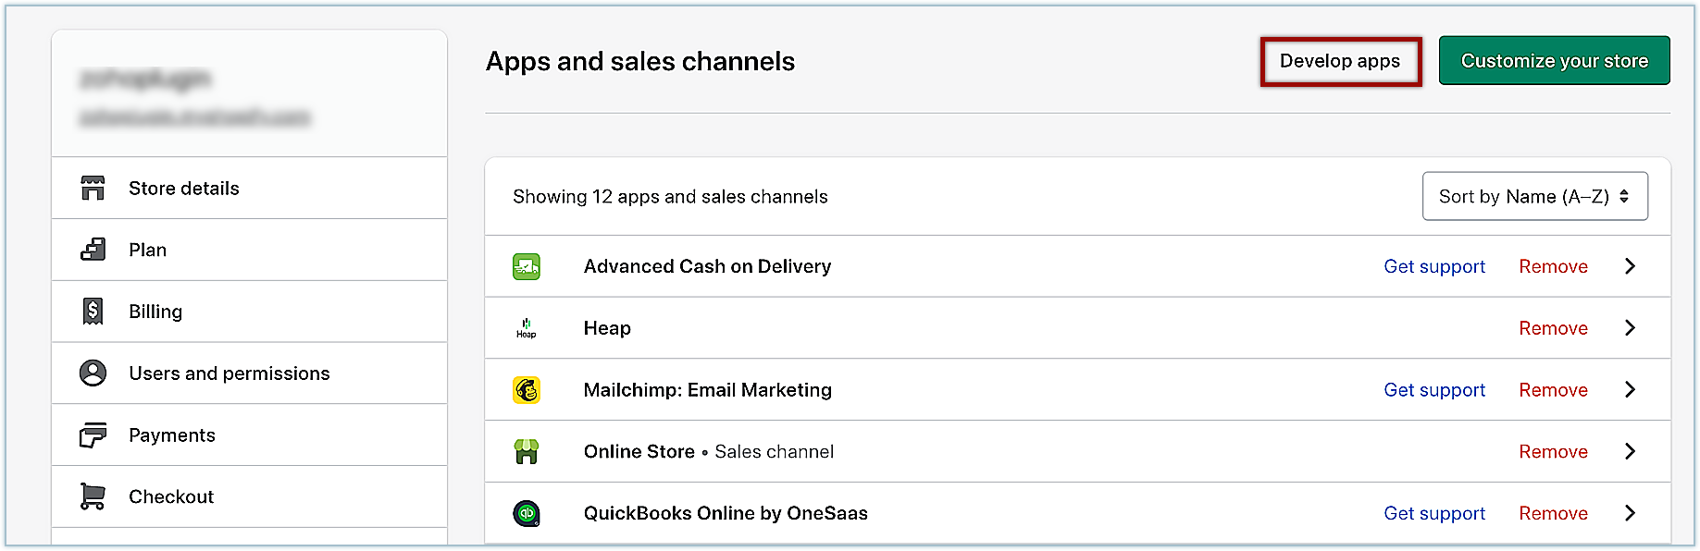Remove the Heap app
The width and height of the screenshot is (1700, 551).
[x=1553, y=328]
